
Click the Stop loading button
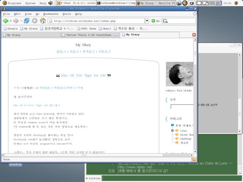[x=35, y=20]
